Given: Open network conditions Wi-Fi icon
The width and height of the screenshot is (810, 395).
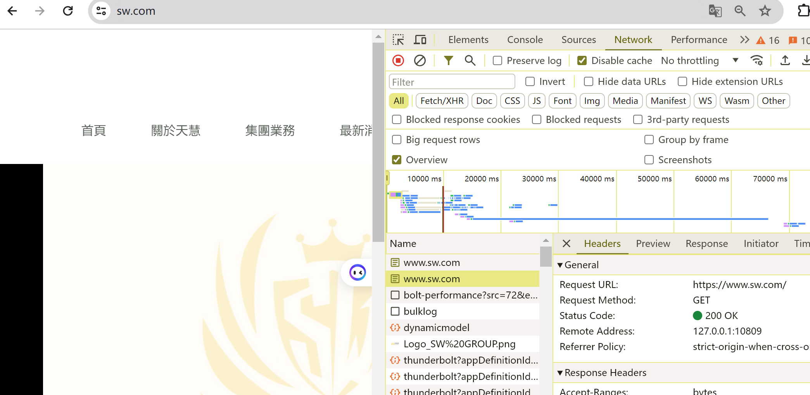Looking at the screenshot, I should click(756, 60).
